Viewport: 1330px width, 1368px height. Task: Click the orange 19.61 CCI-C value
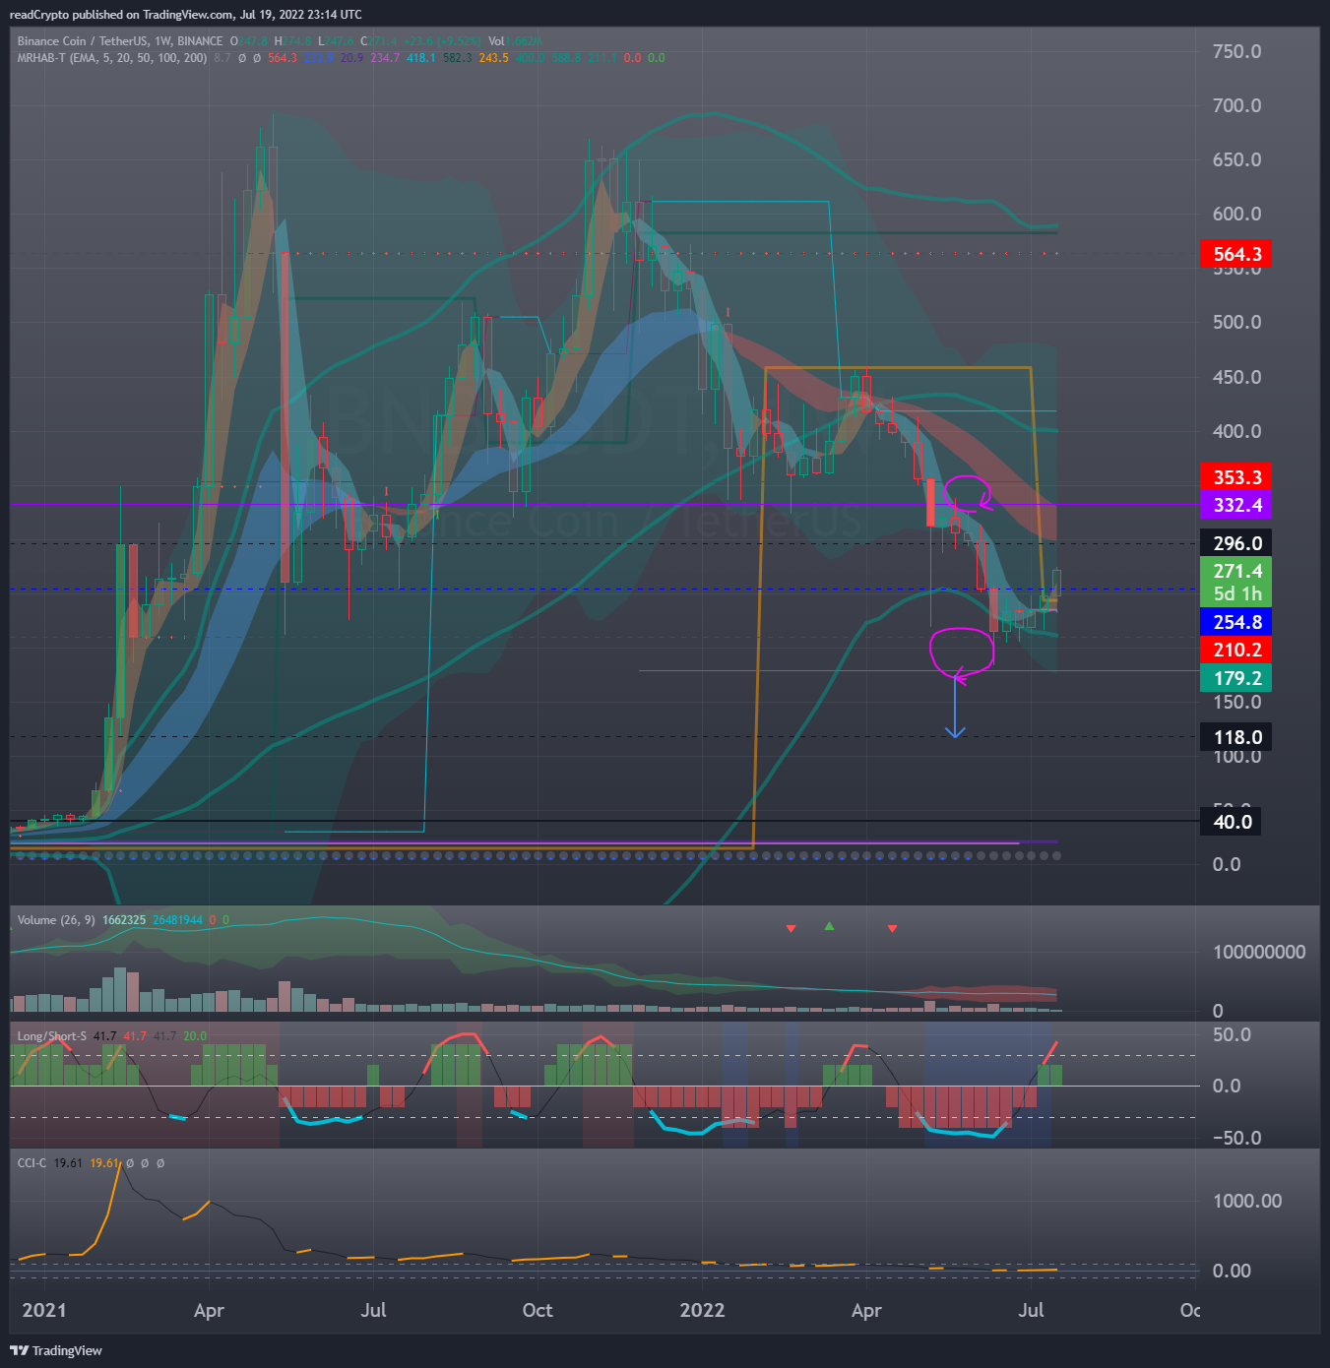point(104,1162)
